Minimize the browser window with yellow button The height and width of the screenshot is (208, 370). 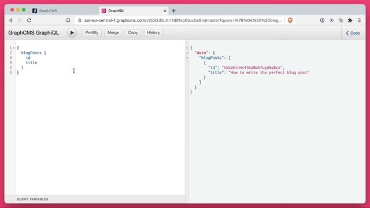pos(18,10)
